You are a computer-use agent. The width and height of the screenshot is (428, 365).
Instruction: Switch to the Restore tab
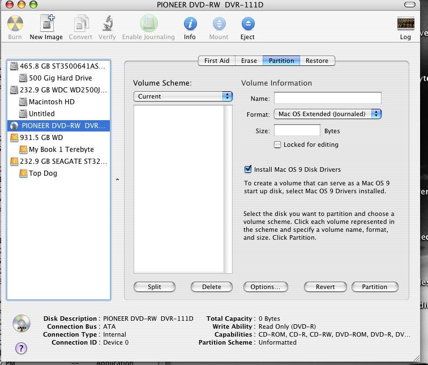[317, 61]
